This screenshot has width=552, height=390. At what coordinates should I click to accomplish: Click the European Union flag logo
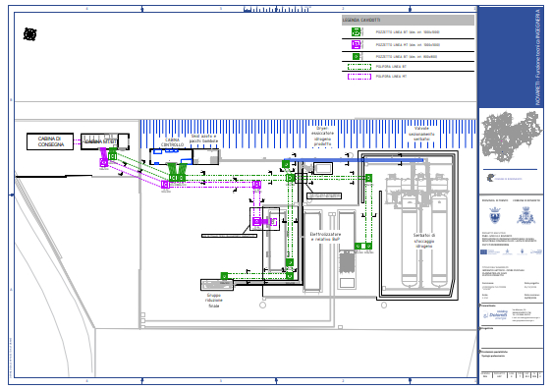484,251
